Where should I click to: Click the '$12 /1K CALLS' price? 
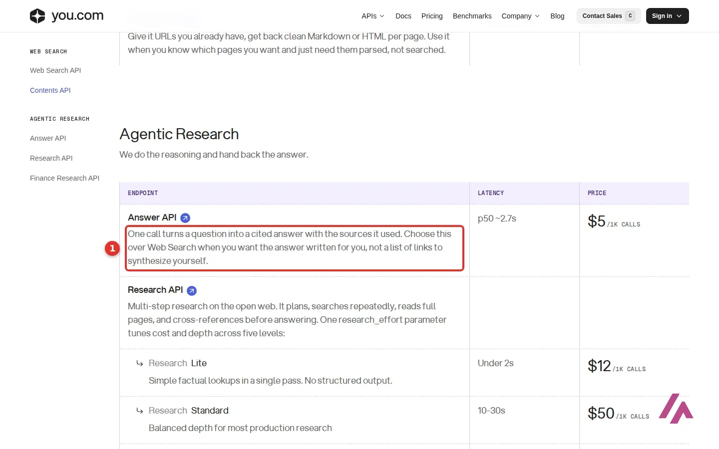click(617, 366)
